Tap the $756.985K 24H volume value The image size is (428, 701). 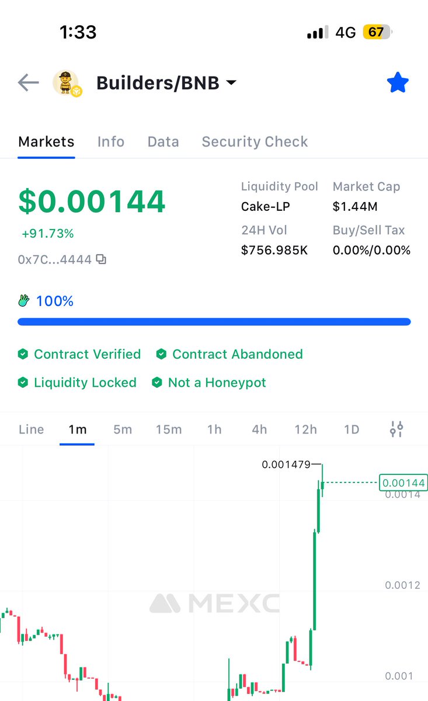pyautogui.click(x=275, y=250)
